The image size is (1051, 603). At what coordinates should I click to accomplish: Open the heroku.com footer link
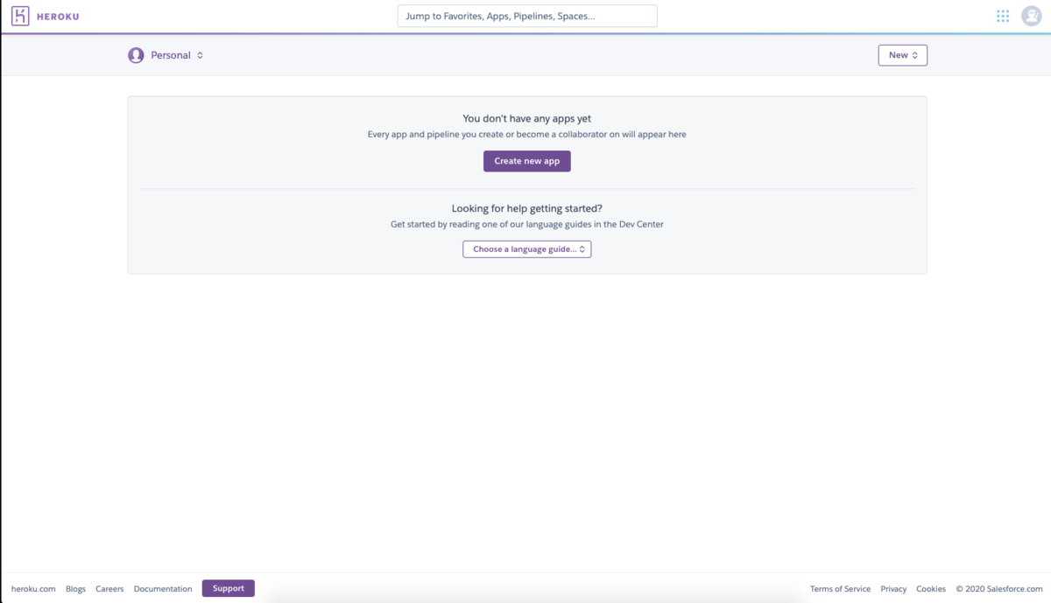[33, 589]
